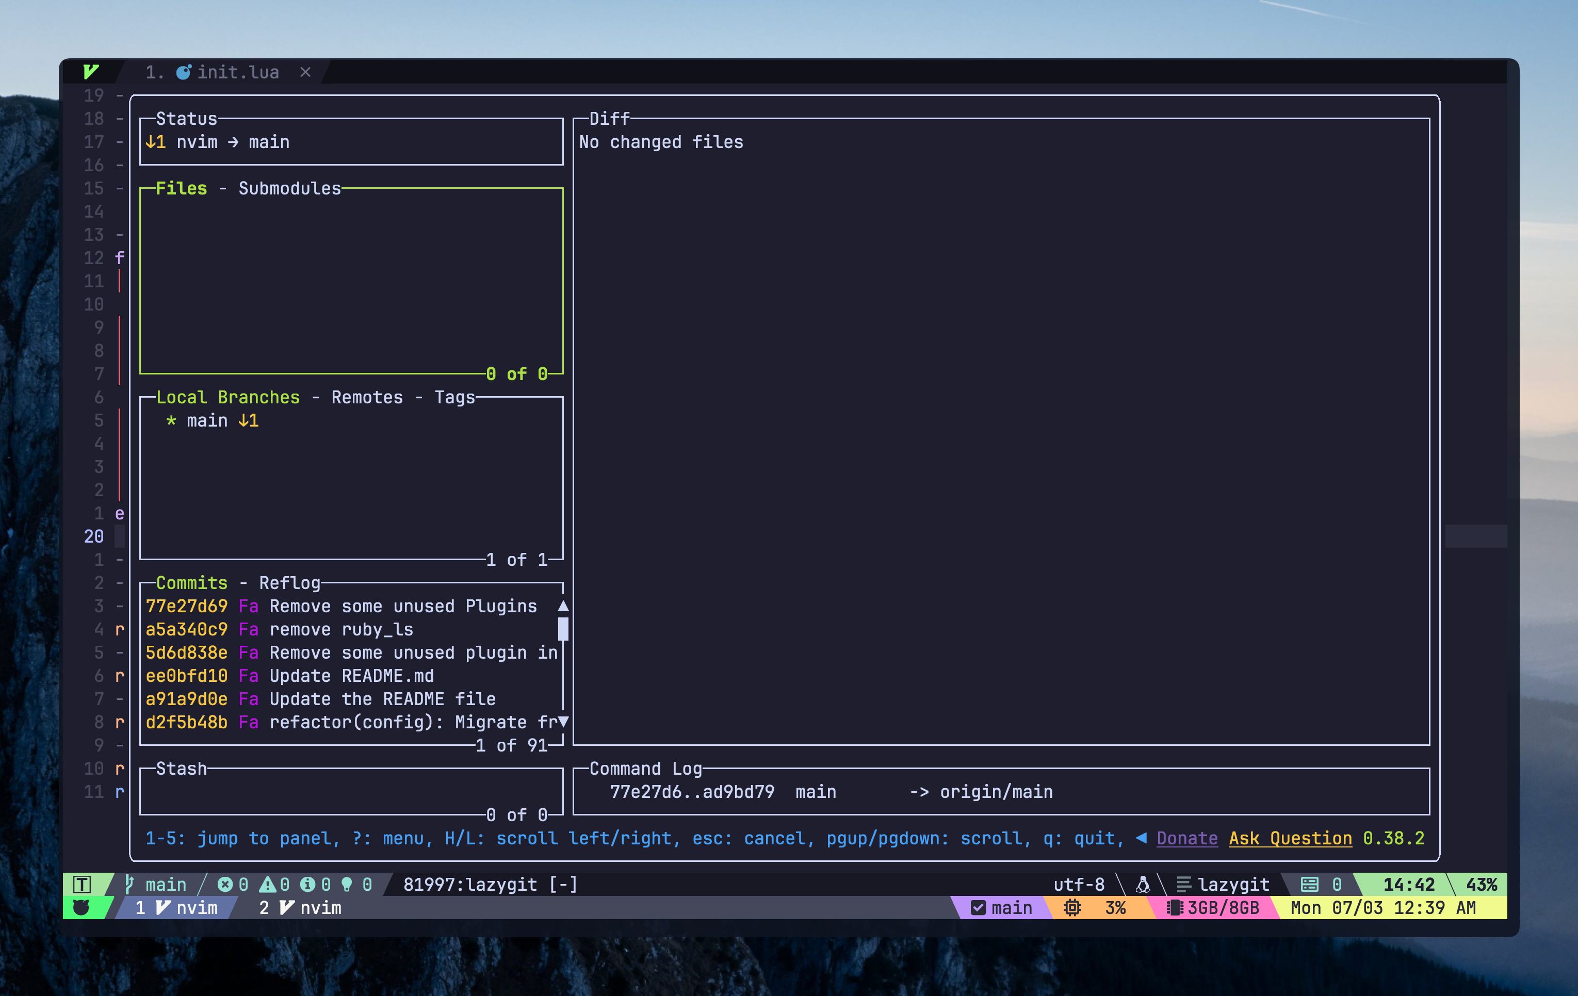This screenshot has height=996, width=1578.
Task: Click the Diff panel title
Action: tap(609, 119)
